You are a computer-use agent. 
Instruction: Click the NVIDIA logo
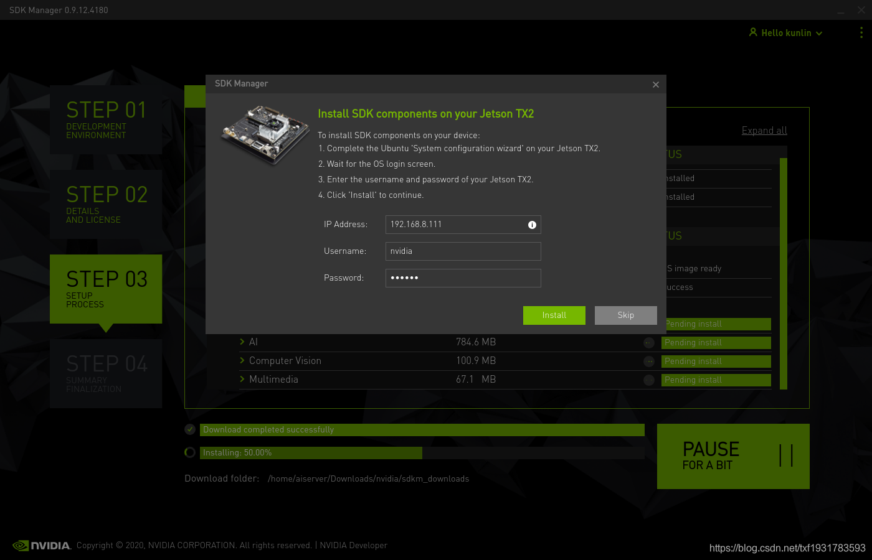[x=42, y=546]
